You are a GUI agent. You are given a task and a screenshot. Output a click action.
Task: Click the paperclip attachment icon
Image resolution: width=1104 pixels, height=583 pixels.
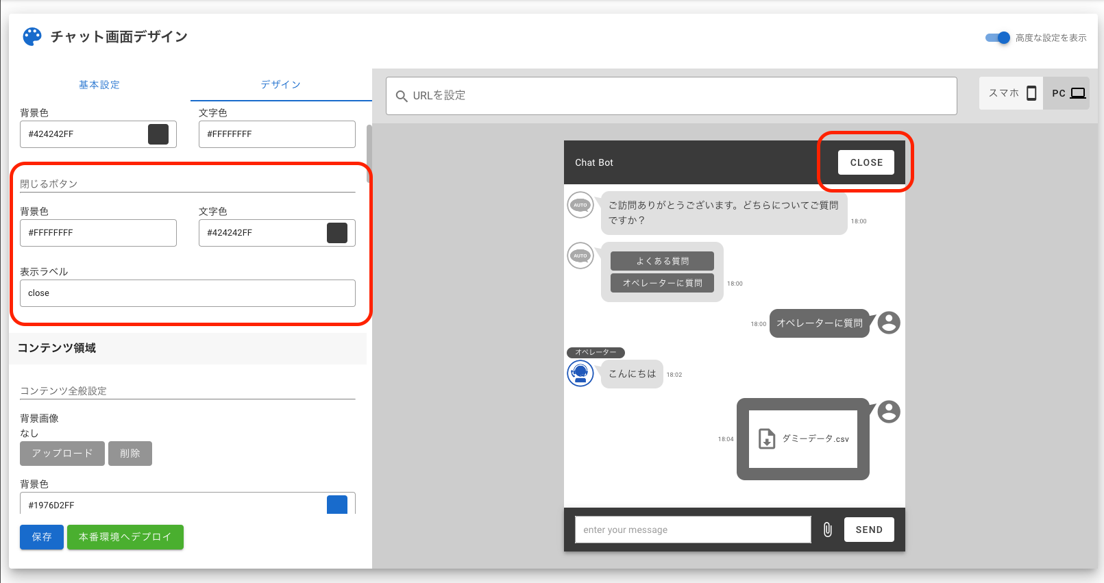pyautogui.click(x=828, y=530)
